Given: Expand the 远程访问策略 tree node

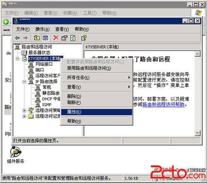Looking at the screenshot, I should (x=24, y=110).
